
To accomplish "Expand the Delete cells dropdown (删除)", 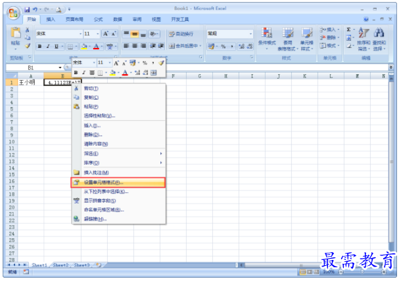I will [339, 38].
